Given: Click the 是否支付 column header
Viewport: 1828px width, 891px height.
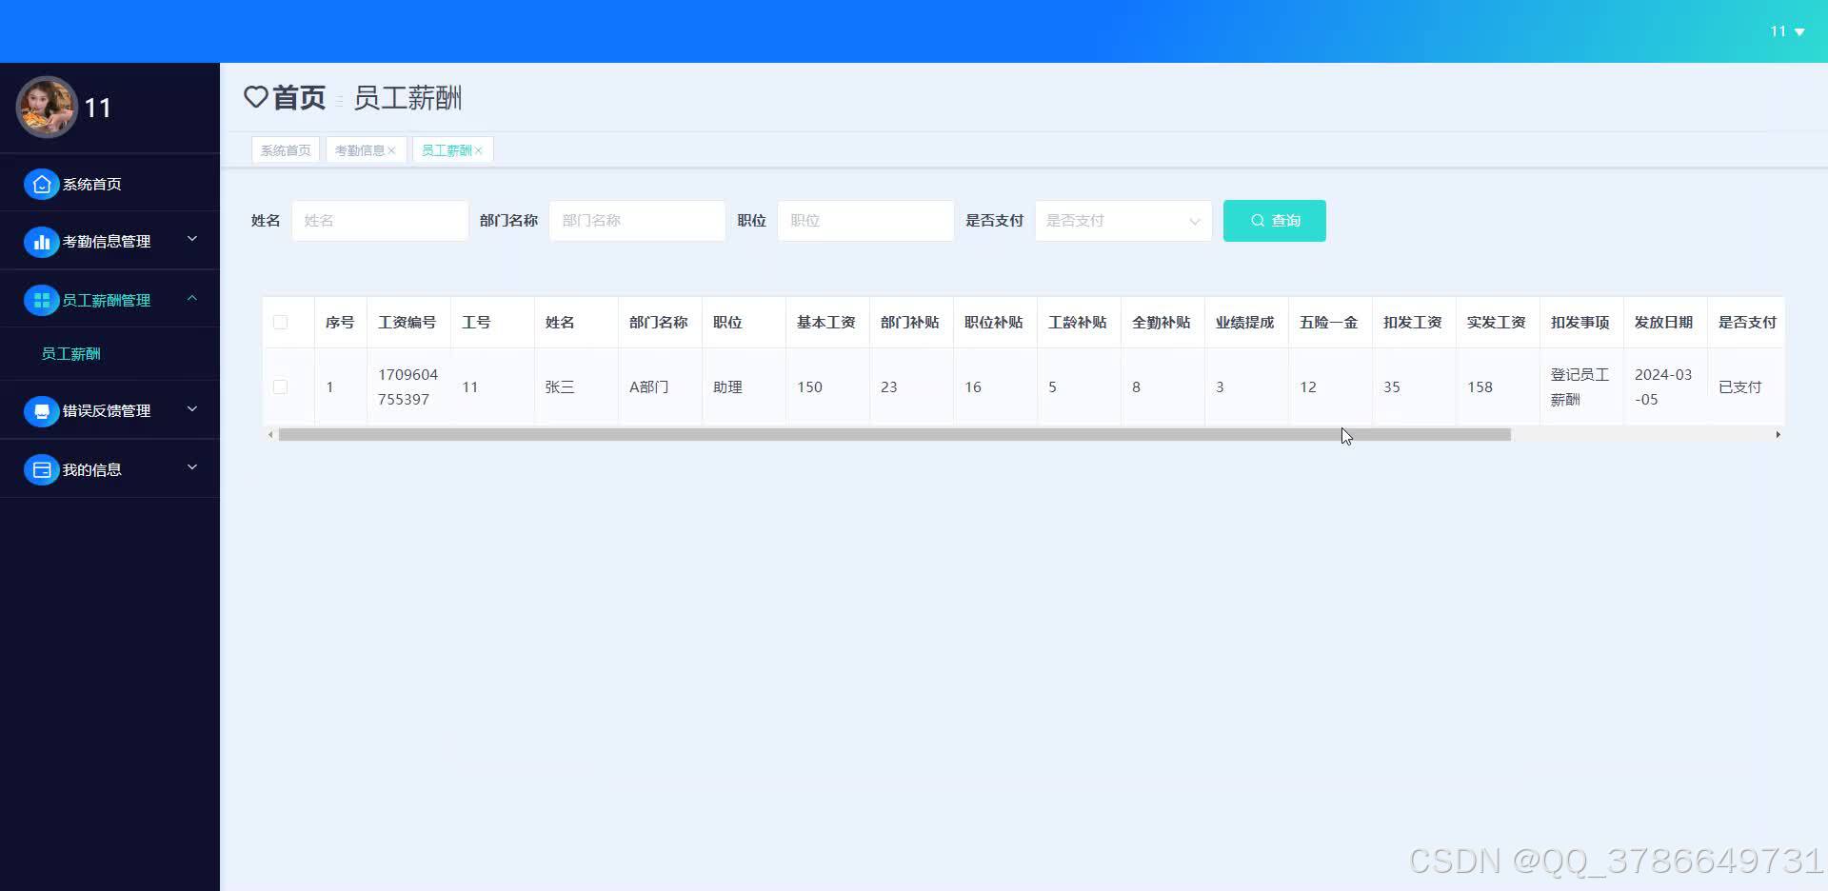Looking at the screenshot, I should (x=1748, y=323).
